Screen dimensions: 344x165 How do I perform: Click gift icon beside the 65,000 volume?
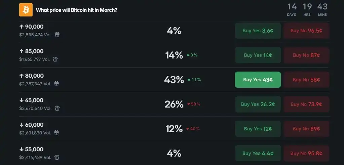[x=57, y=108]
